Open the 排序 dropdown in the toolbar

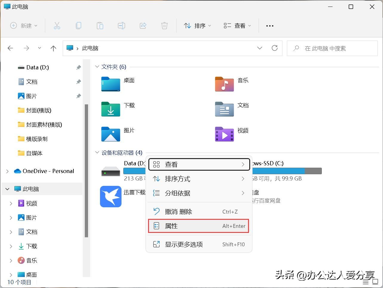[197, 26]
